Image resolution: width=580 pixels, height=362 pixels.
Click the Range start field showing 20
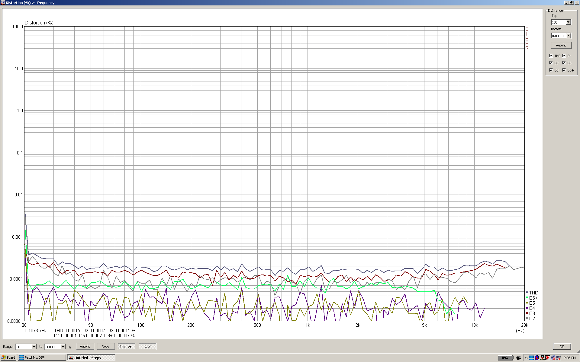click(24, 347)
